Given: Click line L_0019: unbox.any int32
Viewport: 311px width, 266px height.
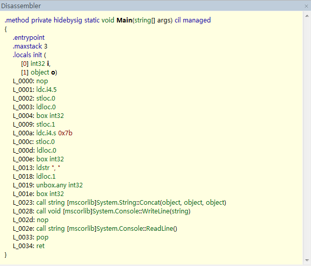Looking at the screenshot, I should (47, 185).
